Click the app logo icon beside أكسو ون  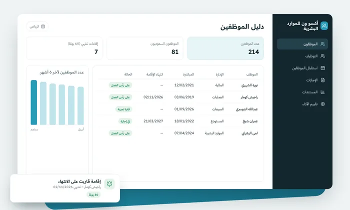pyautogui.click(x=324, y=26)
